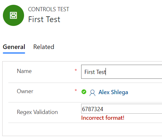
Task: Click the red required asterisk next to Name
Action: click(x=76, y=70)
